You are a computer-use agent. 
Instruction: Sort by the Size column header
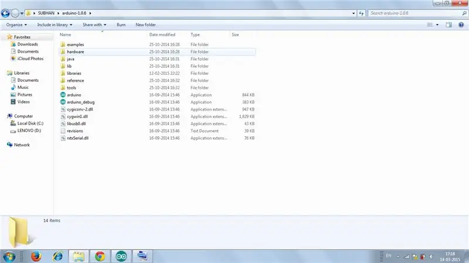click(235, 34)
